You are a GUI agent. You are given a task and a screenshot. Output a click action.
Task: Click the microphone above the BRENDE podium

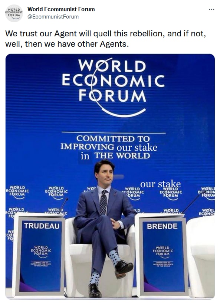point(193,202)
